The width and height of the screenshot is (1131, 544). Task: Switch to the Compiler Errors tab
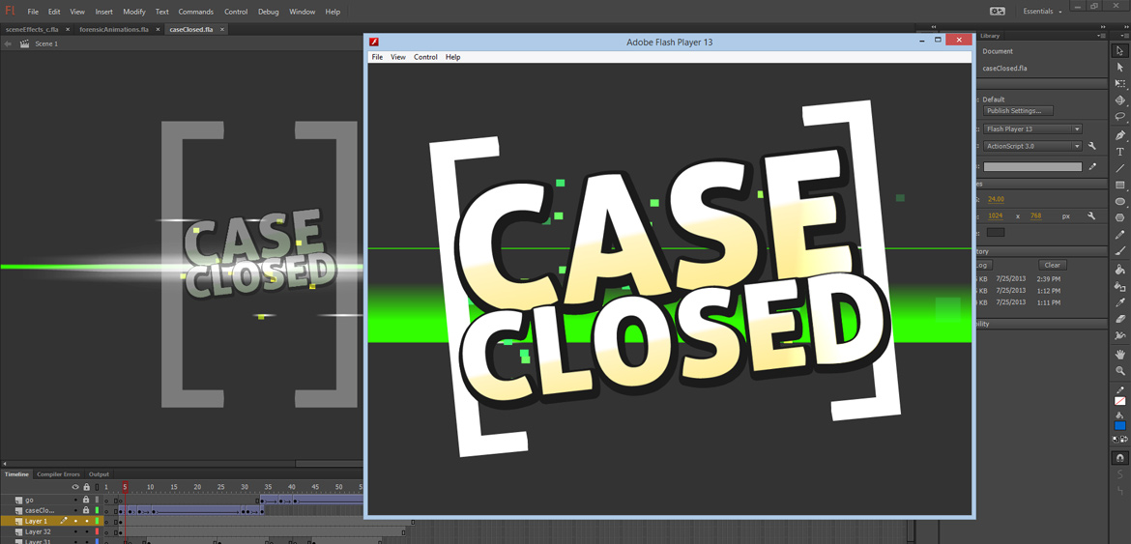pos(58,474)
